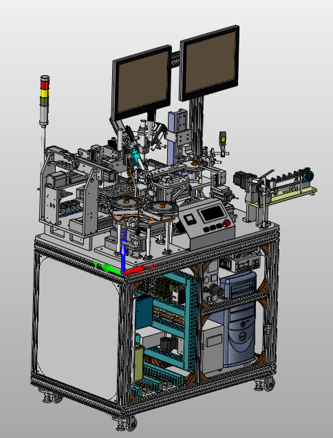
Task: Select the blue Z axis arrow
Action: (x=123, y=257)
